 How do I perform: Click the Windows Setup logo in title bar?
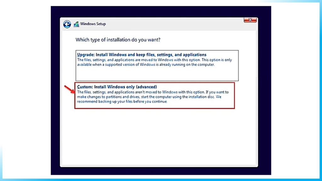coord(76,24)
